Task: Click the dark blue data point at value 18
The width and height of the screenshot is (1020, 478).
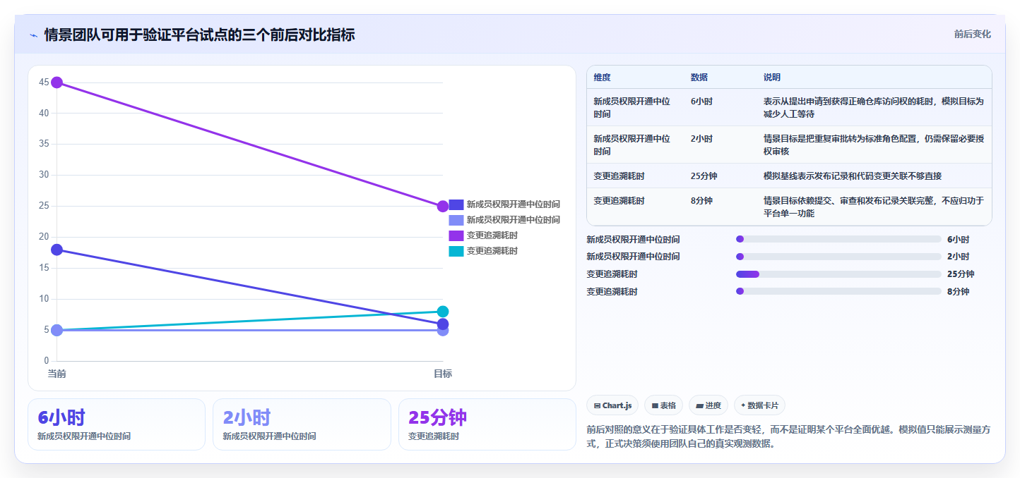Action: point(57,250)
